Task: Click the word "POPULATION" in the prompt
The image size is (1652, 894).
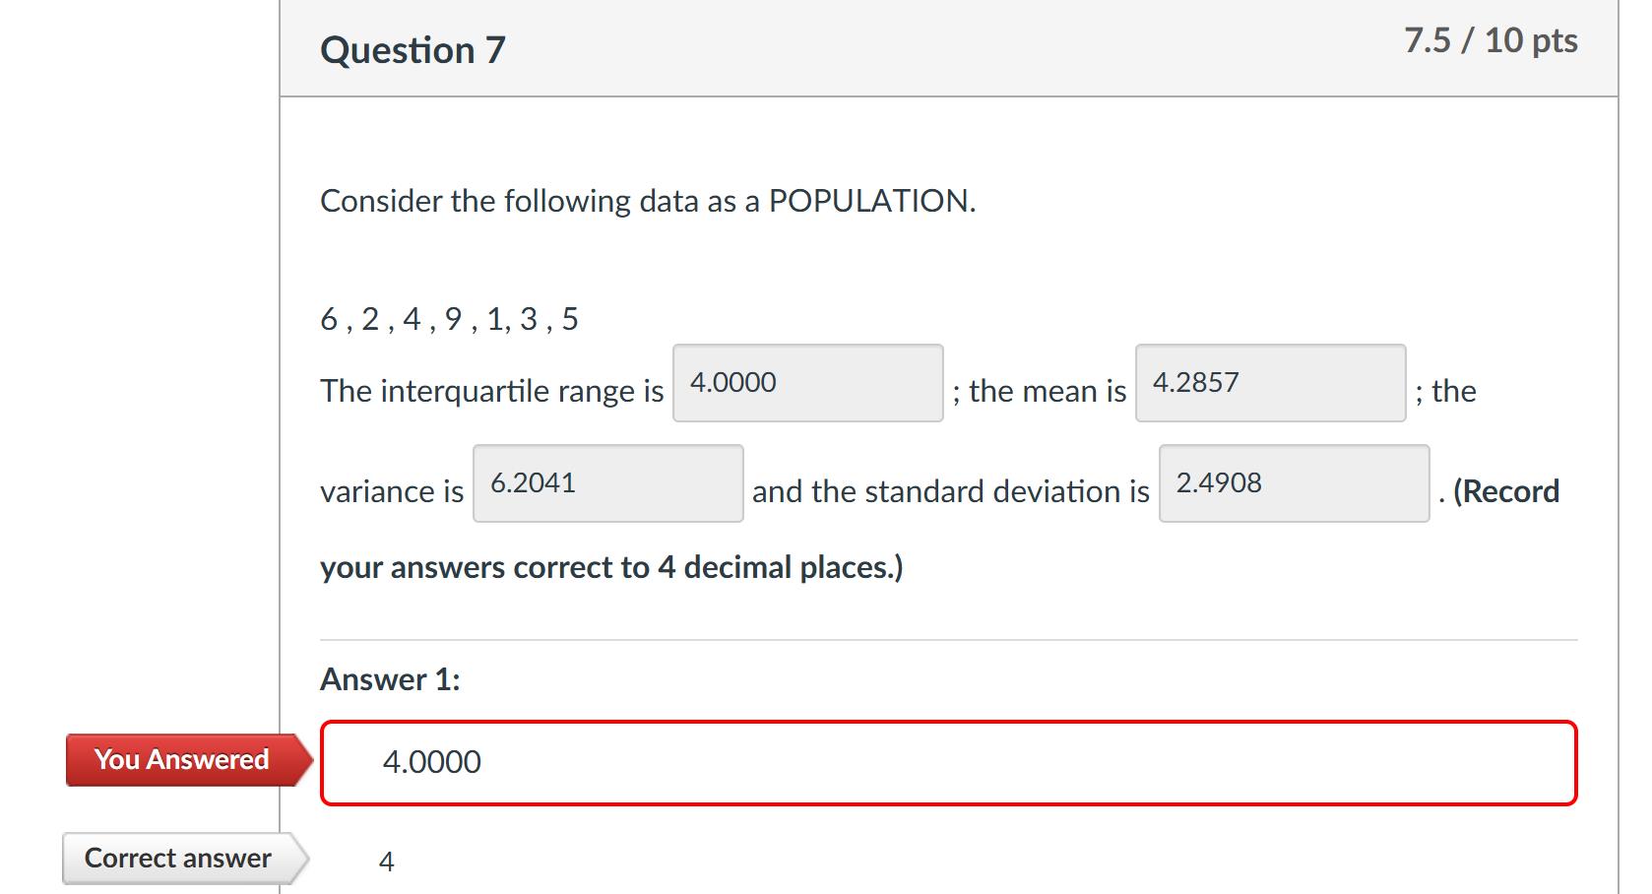Action: click(869, 201)
